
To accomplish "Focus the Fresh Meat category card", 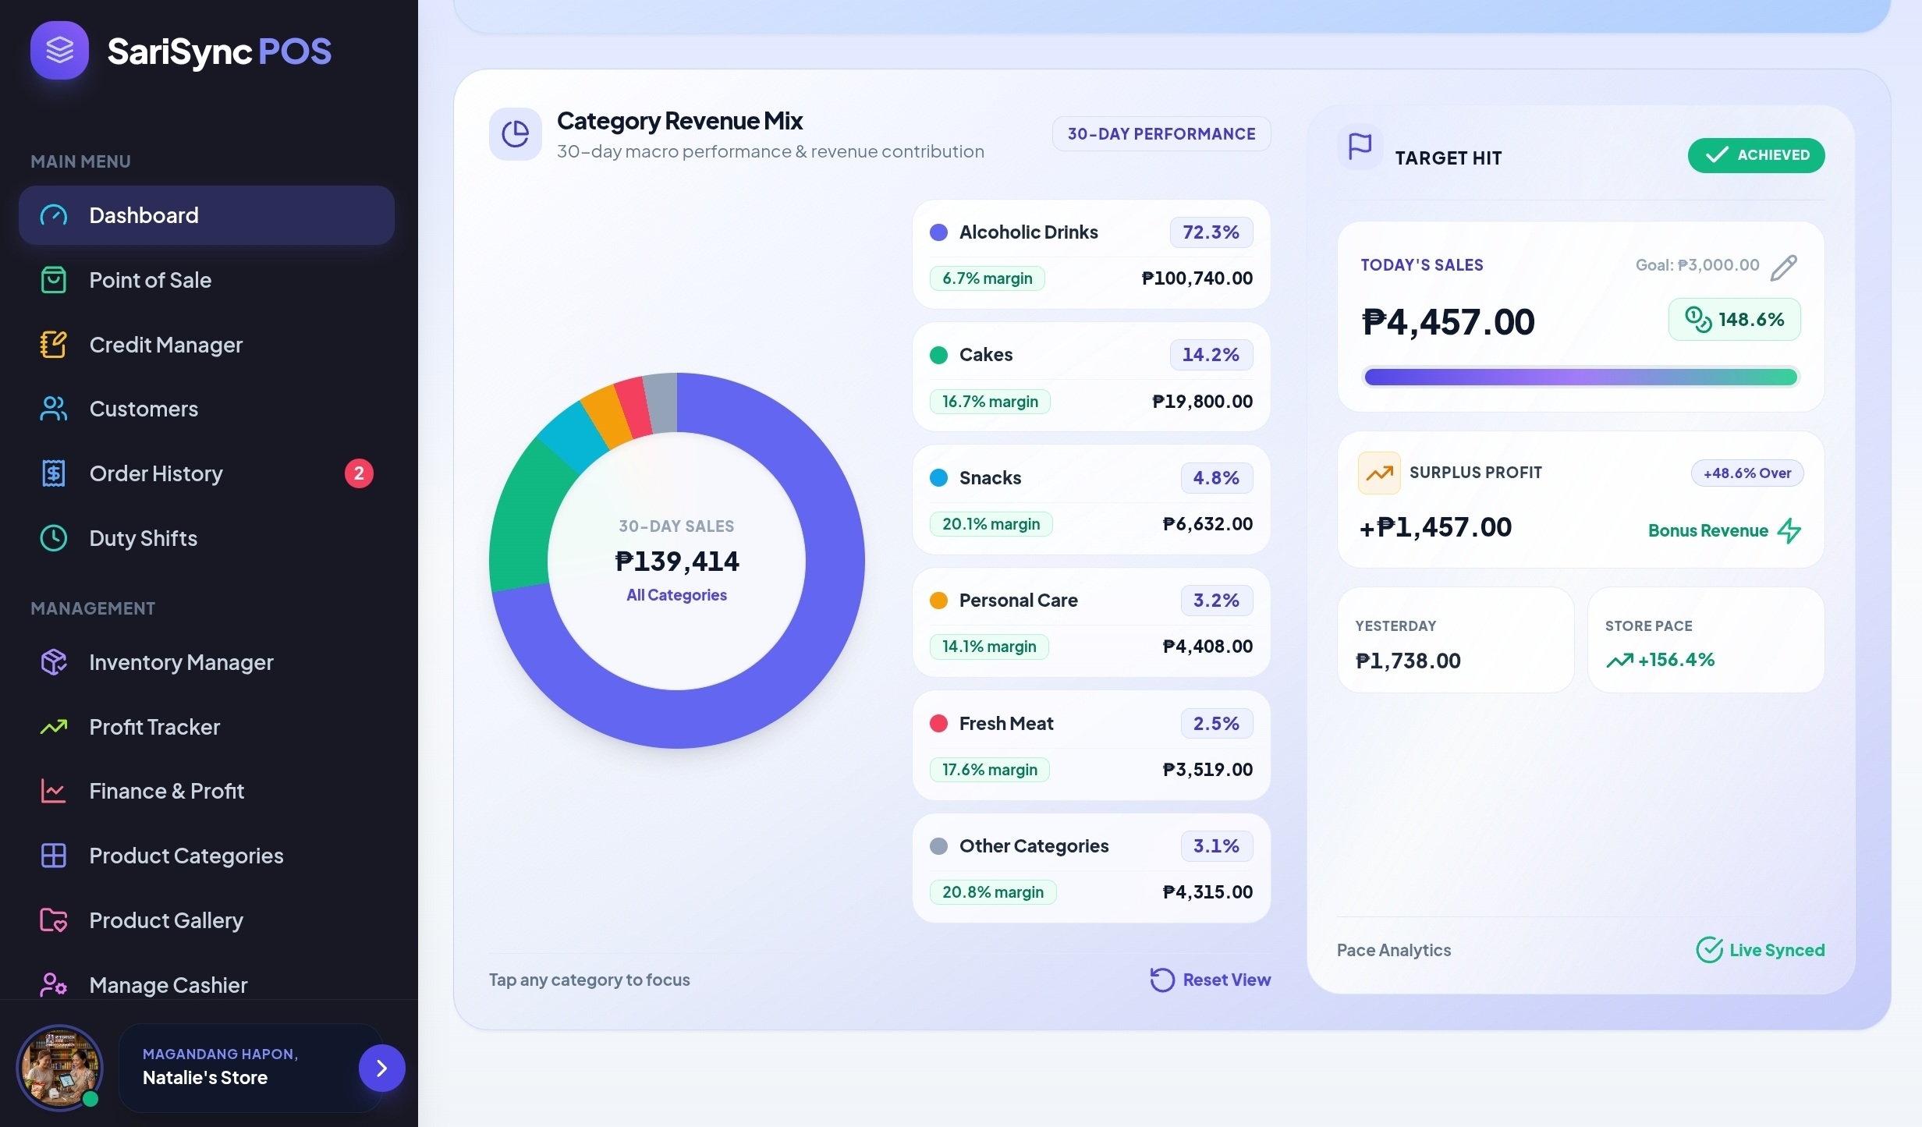I will [x=1091, y=746].
